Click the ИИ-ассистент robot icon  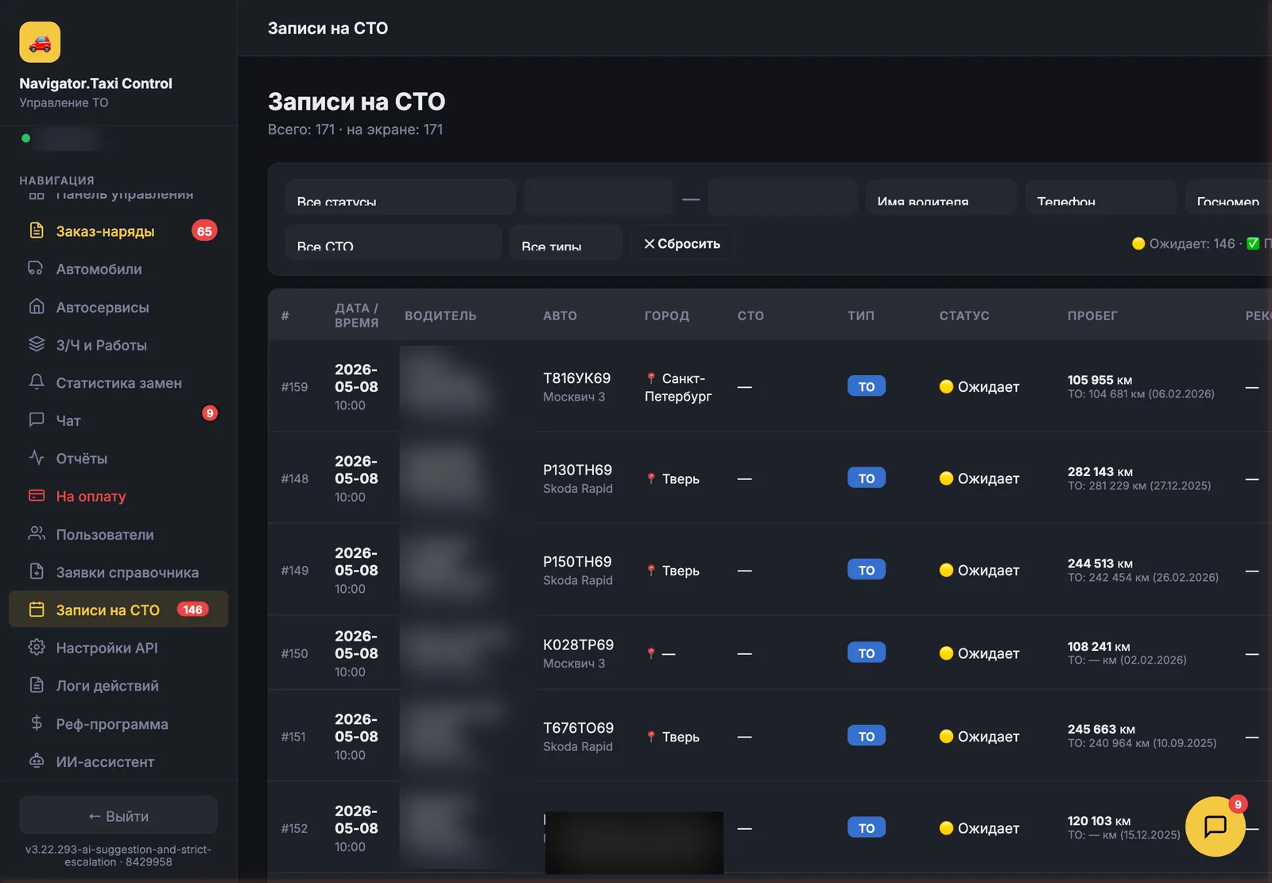pos(37,761)
